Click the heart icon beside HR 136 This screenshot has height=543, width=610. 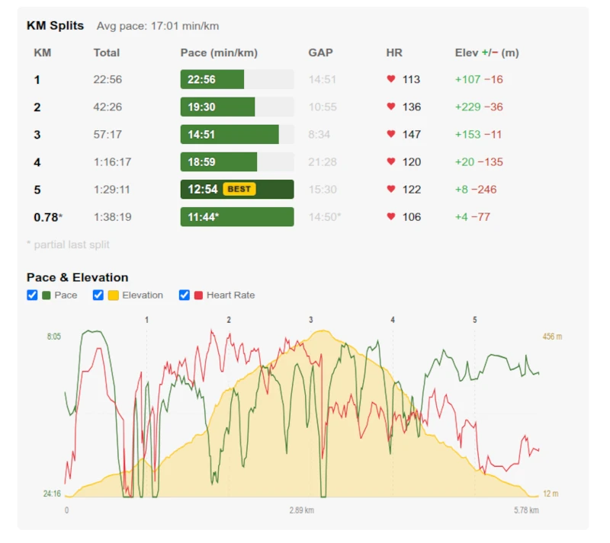click(x=391, y=107)
